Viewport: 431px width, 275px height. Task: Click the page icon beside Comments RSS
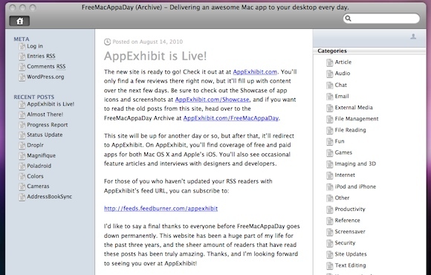[x=22, y=67]
